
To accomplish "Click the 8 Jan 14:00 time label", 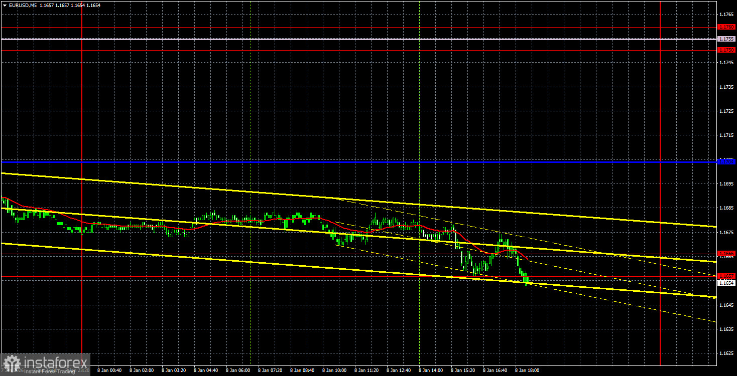I will point(431,370).
